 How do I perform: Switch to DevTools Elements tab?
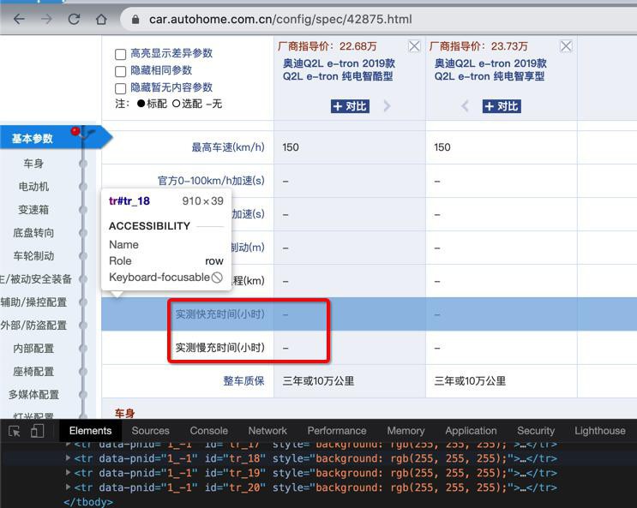pyautogui.click(x=90, y=431)
